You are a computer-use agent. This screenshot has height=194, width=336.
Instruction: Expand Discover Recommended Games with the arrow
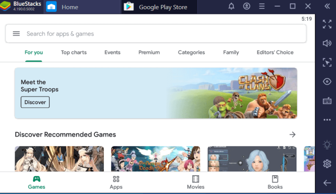[x=292, y=134]
